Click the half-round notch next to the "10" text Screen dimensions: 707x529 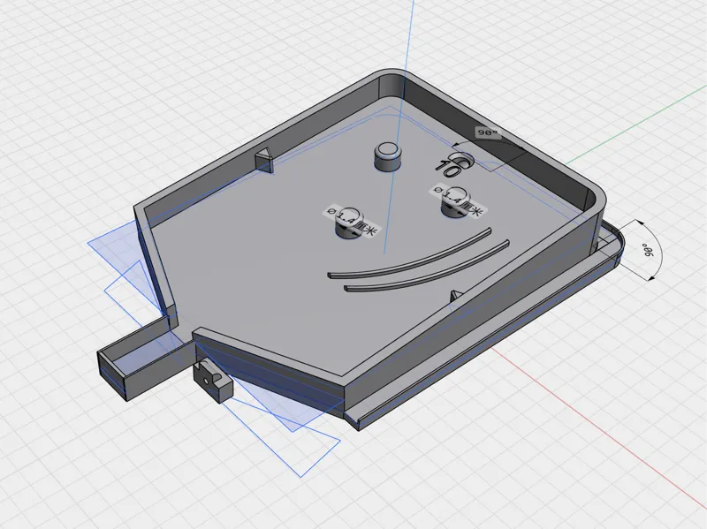click(x=462, y=161)
